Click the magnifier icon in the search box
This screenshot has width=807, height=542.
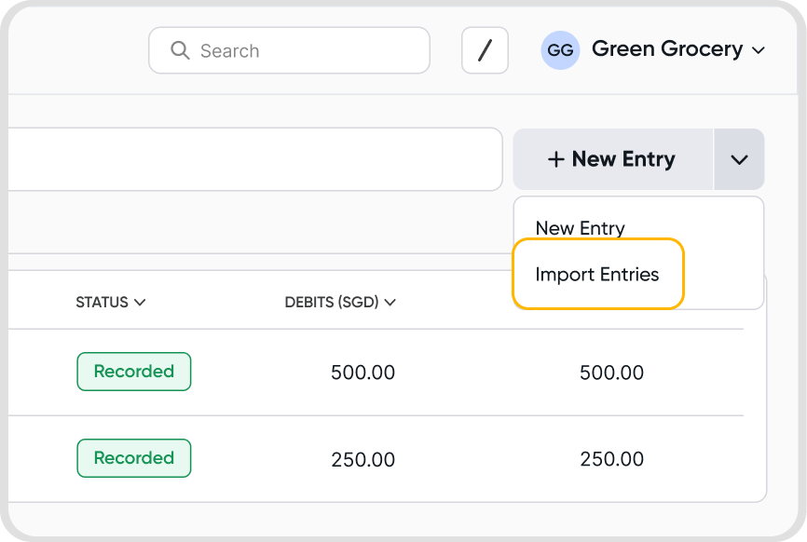pyautogui.click(x=180, y=50)
